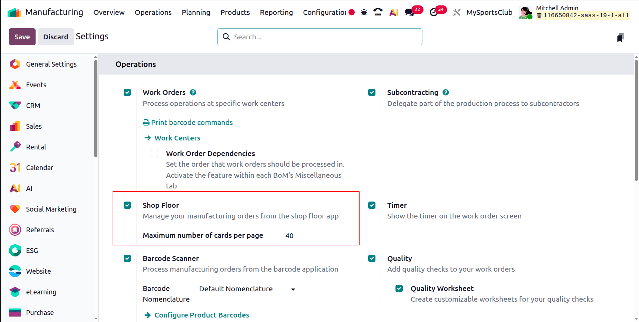Image resolution: width=639 pixels, height=322 pixels.
Task: Open the Products menu
Action: click(235, 12)
